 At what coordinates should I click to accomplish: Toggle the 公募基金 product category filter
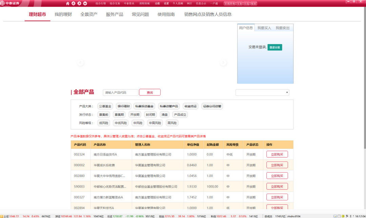tap(105, 106)
